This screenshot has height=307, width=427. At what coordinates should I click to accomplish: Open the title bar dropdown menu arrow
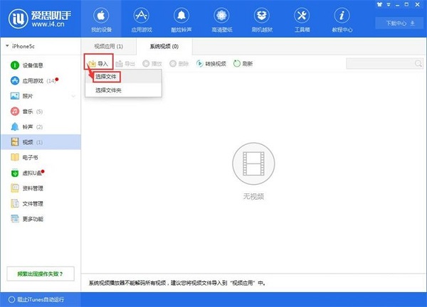coord(389,5)
